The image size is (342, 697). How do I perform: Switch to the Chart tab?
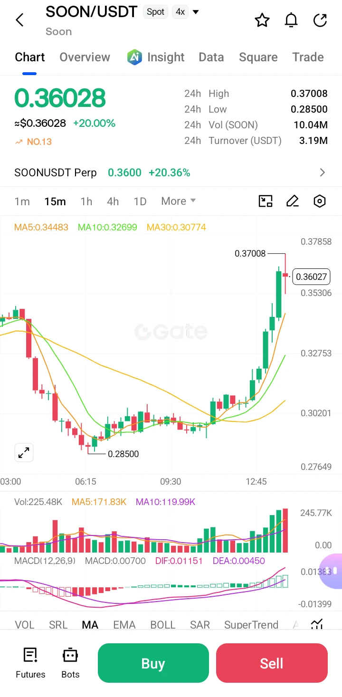tap(30, 57)
